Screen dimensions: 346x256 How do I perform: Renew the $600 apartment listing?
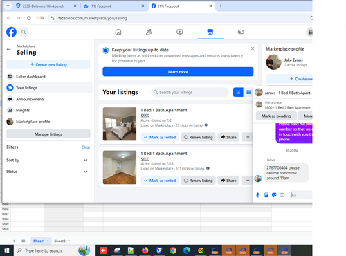198,180
